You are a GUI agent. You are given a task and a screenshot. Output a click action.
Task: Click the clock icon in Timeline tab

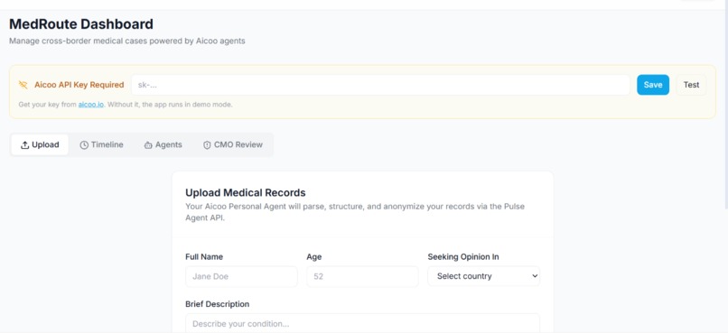tap(84, 145)
